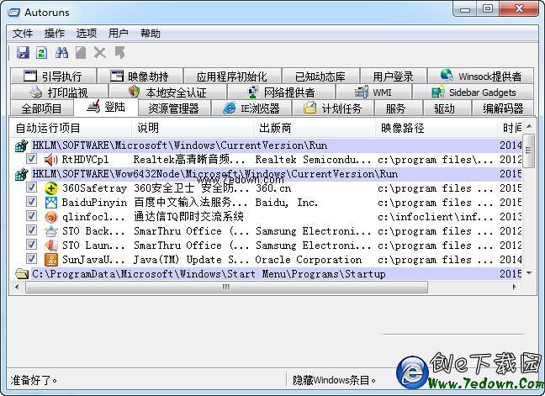
Task: Click the RtHDVCpl speaker icon
Action: coord(51,160)
